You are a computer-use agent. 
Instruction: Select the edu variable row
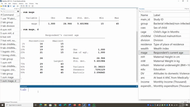164,69
